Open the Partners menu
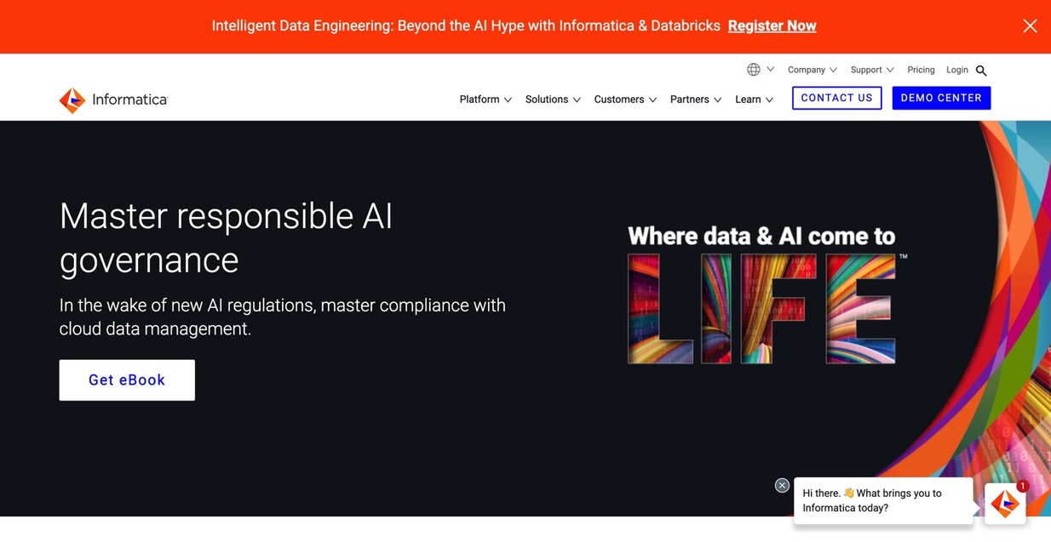 (695, 100)
